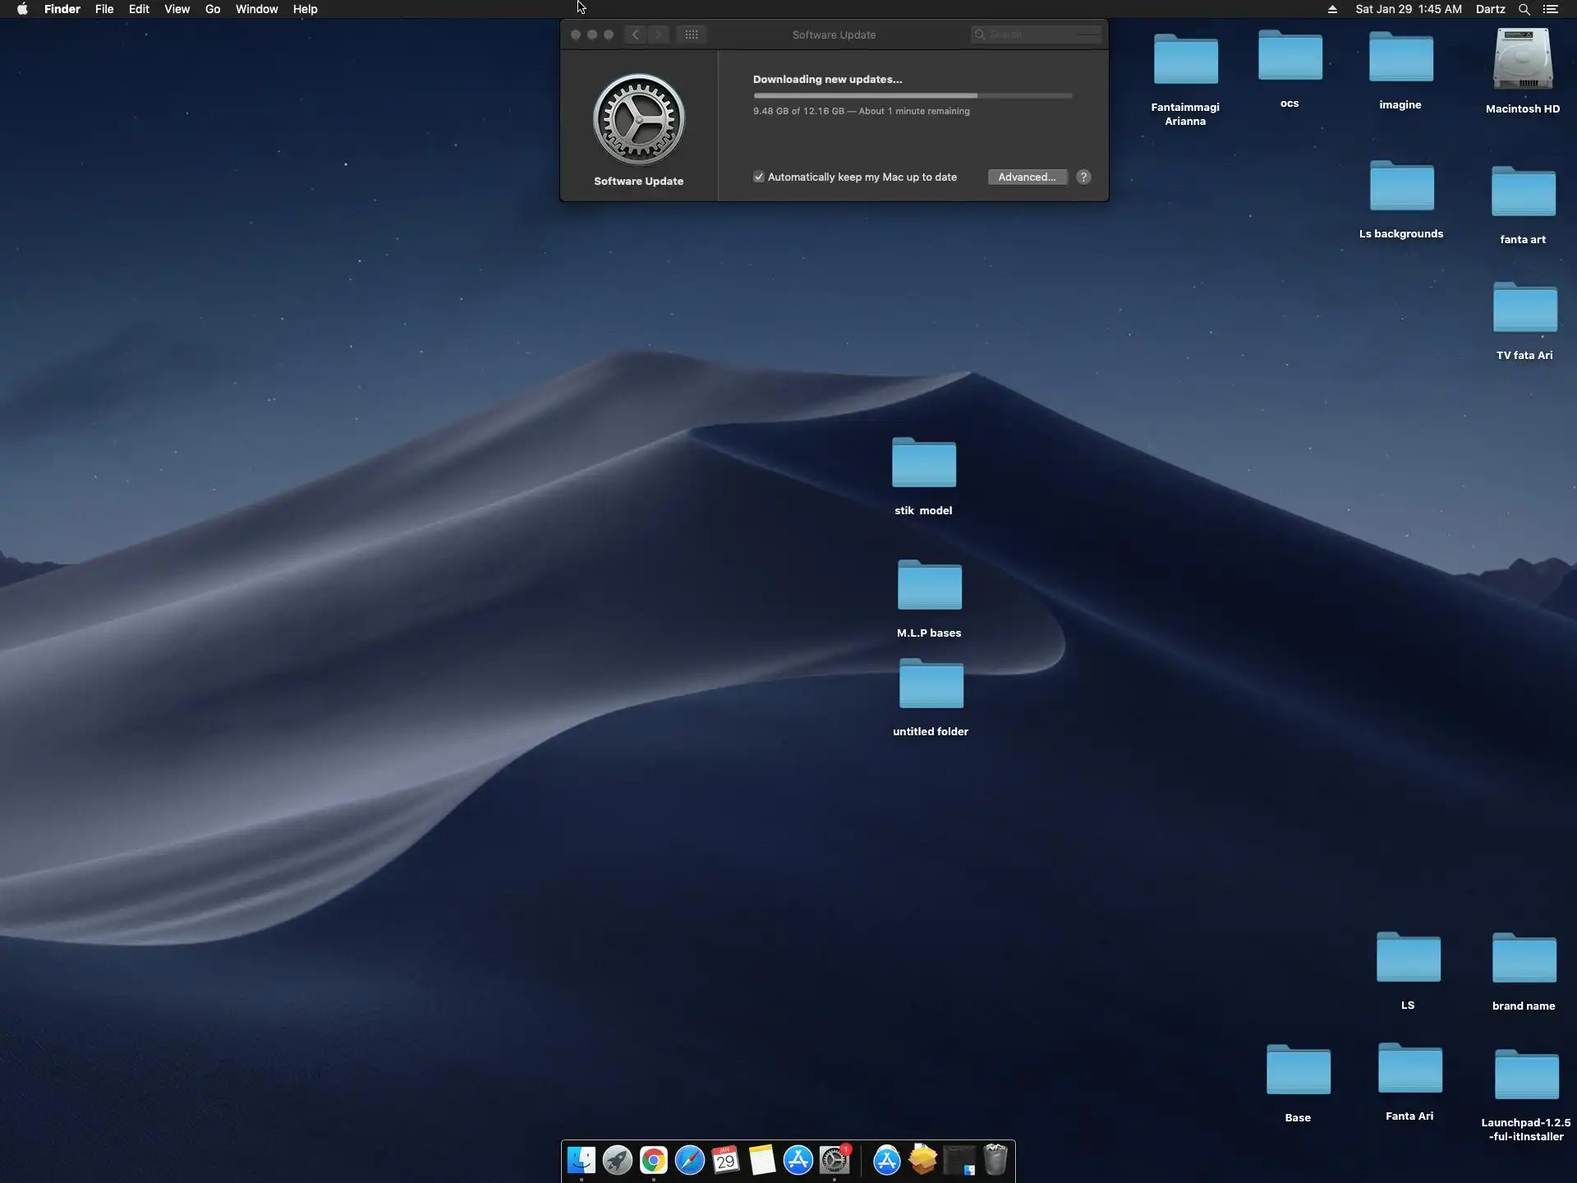Click the Dartz user menu
The height and width of the screenshot is (1183, 1577).
(1490, 9)
